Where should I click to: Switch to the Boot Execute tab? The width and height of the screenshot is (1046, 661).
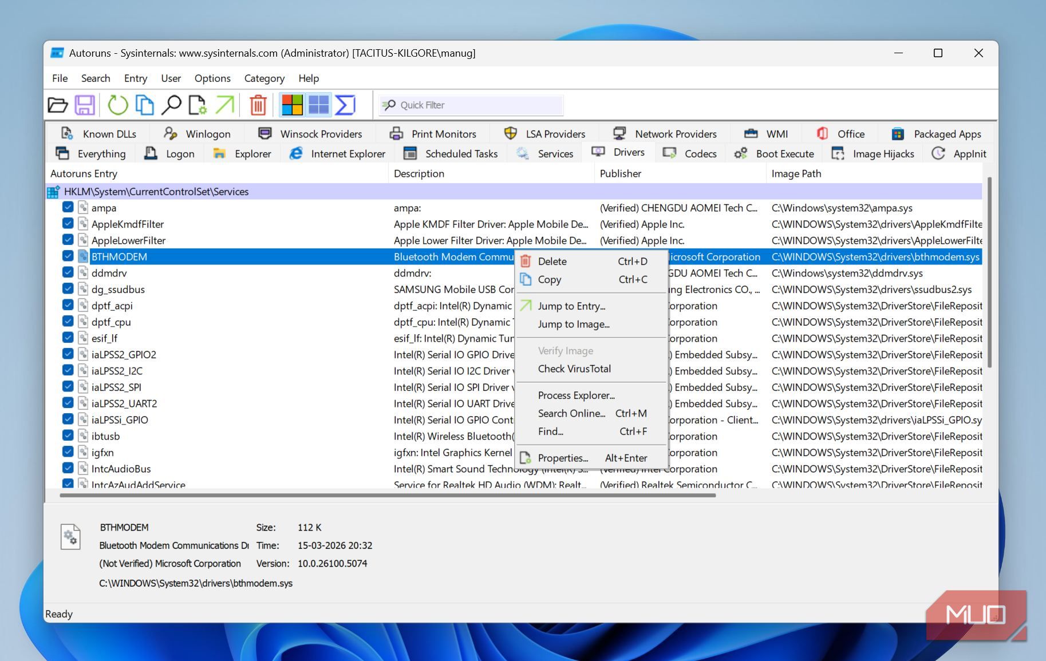[774, 154]
